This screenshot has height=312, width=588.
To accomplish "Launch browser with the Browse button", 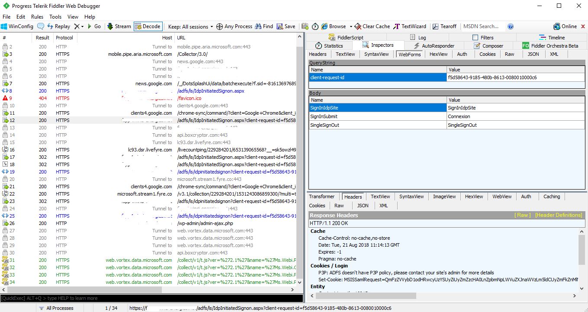I will pyautogui.click(x=334, y=26).
